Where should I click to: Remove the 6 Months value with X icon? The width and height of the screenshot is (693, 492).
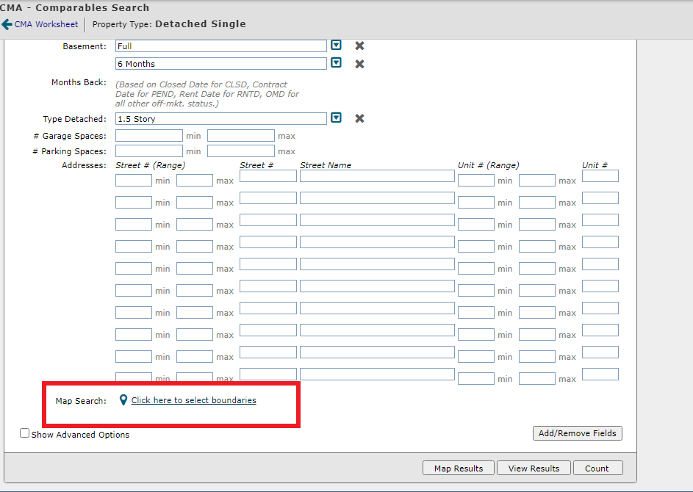(360, 64)
